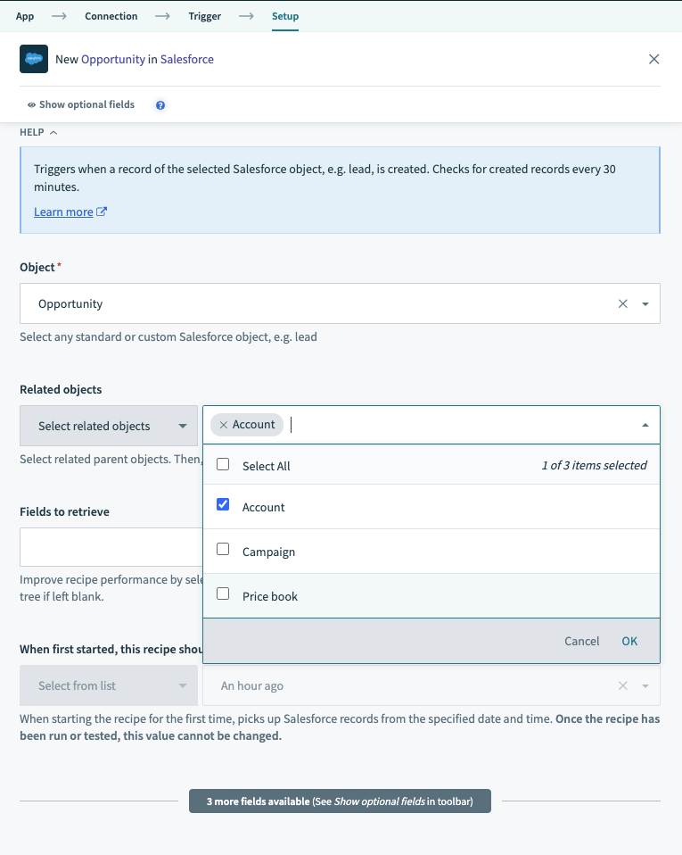Click the Fields to retrieve input field
The width and height of the screenshot is (682, 855).
click(x=107, y=545)
